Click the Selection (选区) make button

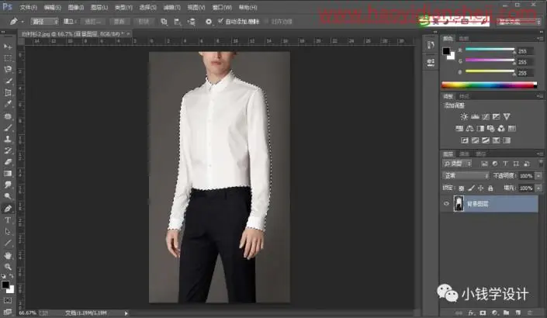pyautogui.click(x=92, y=22)
